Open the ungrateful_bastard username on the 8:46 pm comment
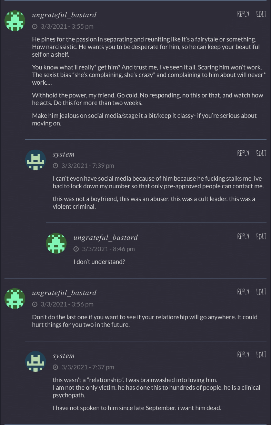 [x=106, y=237]
